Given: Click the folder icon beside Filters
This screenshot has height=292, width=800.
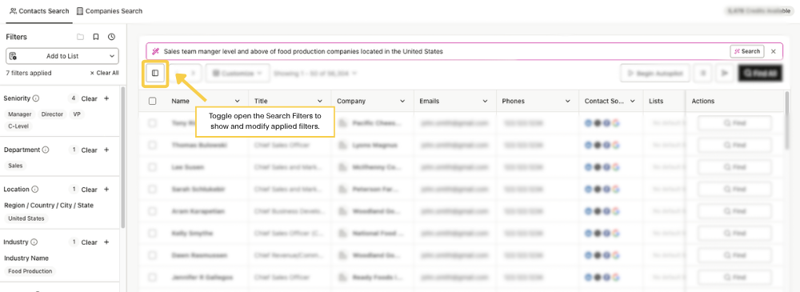Looking at the screenshot, I should [x=80, y=37].
